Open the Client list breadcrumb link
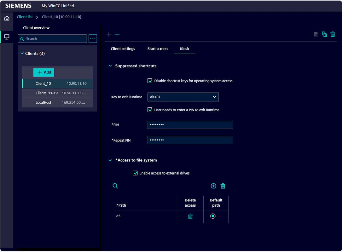Viewport: 342px width, 252px height. [x=25, y=17]
